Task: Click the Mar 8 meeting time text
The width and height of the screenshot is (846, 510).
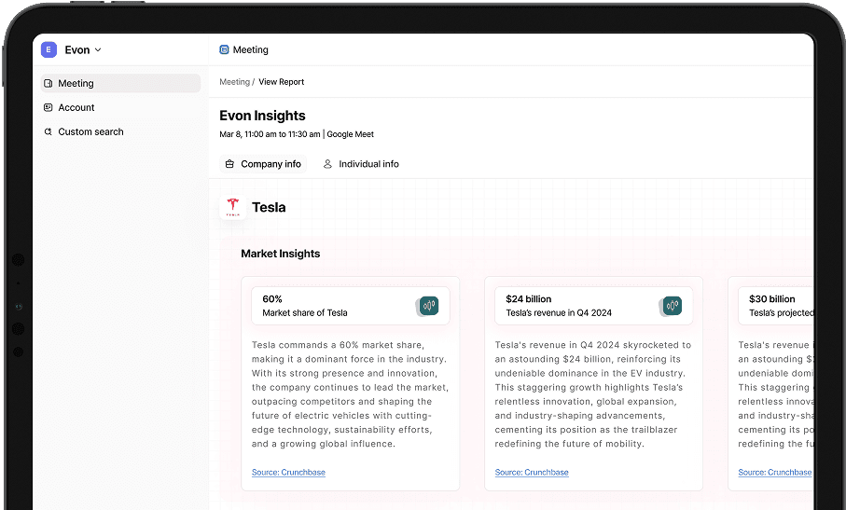Action: click(x=270, y=134)
